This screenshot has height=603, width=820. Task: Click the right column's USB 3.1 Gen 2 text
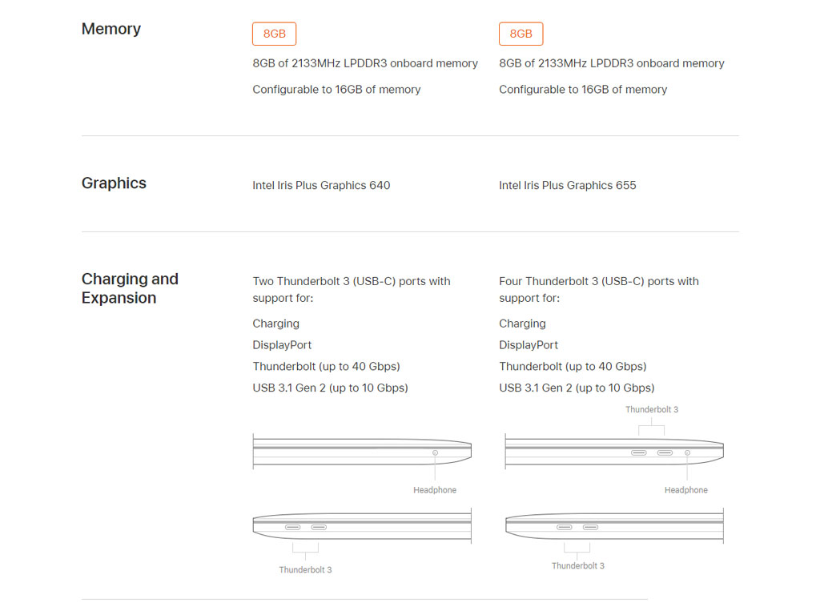[577, 388]
